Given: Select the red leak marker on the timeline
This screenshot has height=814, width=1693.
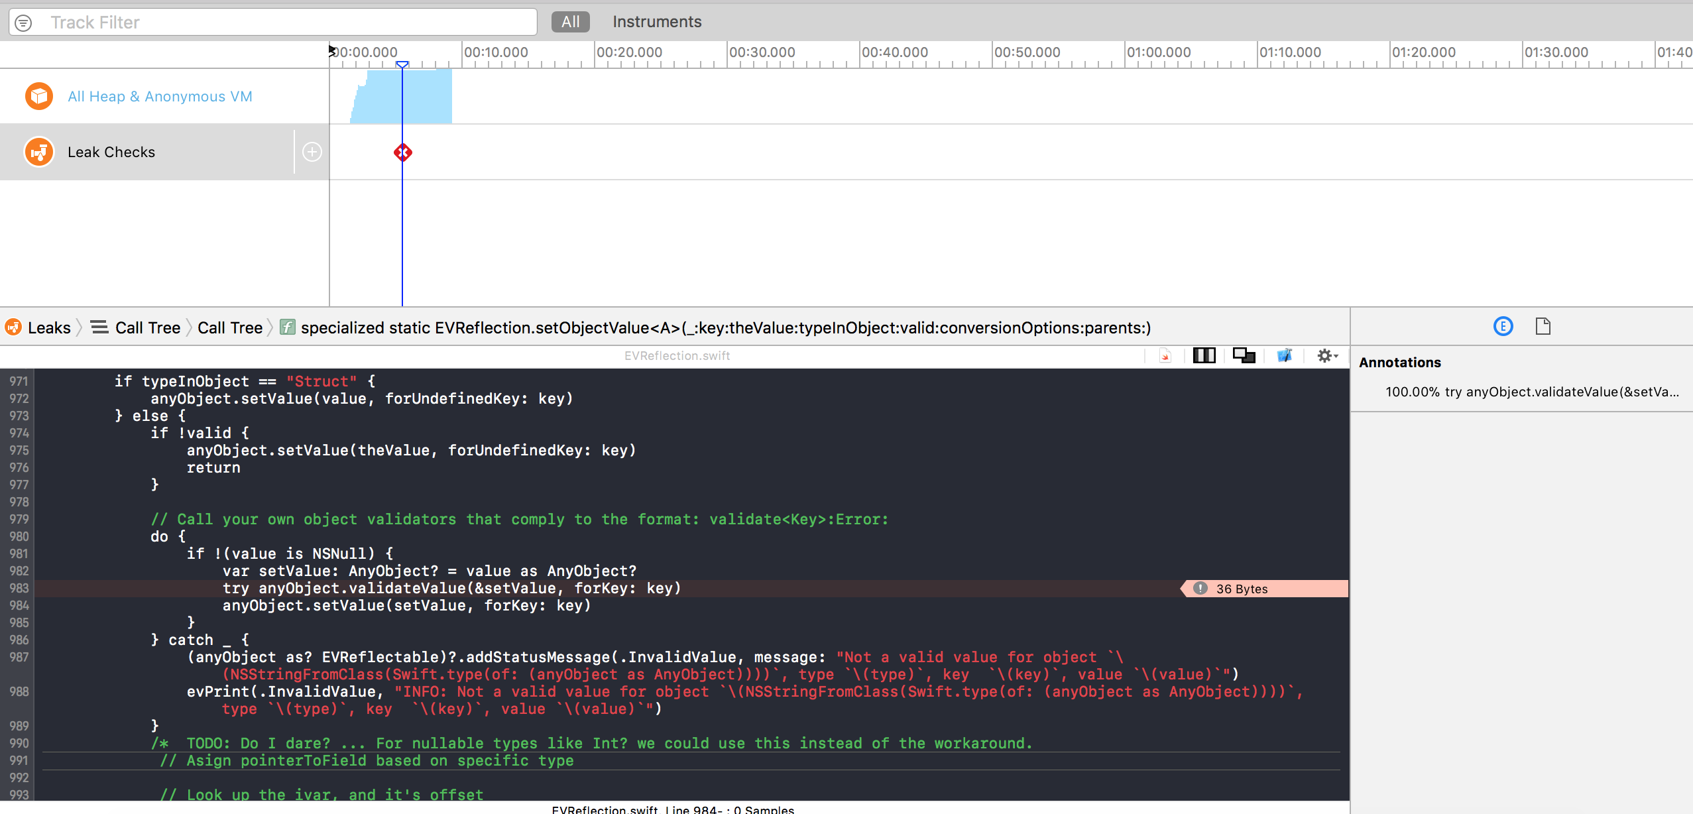Looking at the screenshot, I should point(402,152).
